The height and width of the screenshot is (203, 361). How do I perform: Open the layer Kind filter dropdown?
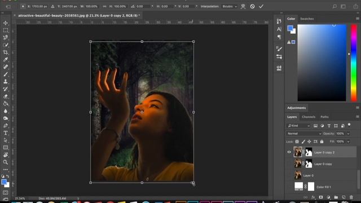click(299, 126)
